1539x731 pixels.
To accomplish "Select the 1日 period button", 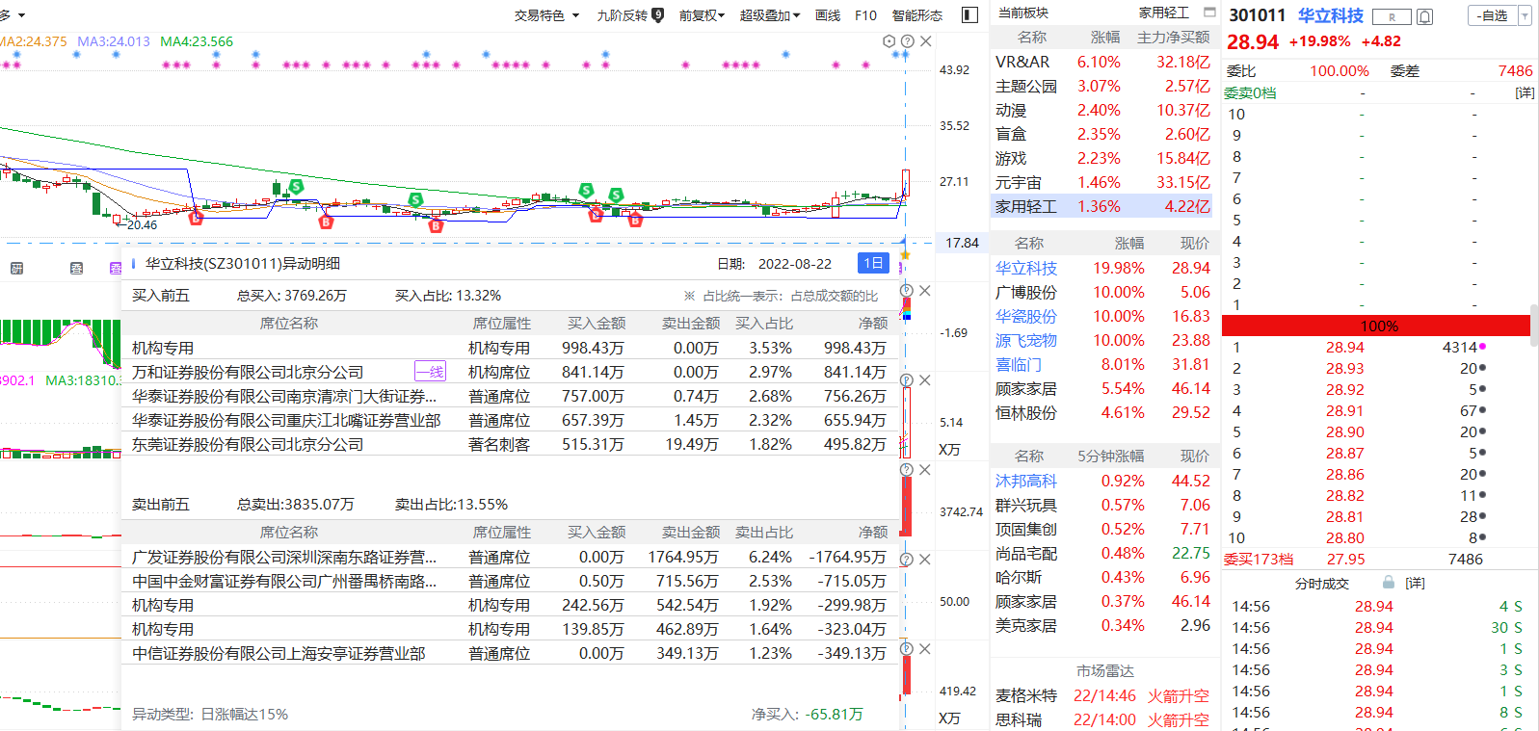I will (x=873, y=264).
